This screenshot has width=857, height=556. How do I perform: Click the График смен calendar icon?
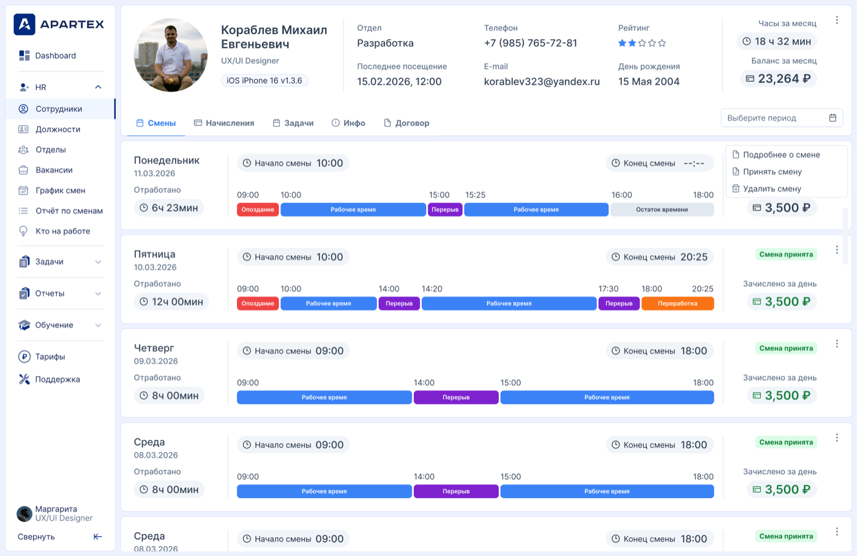pos(23,190)
